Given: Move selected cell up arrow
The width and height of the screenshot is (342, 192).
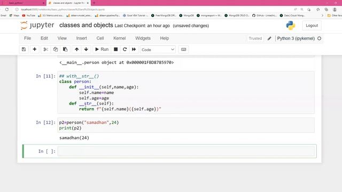Looking at the screenshot, I should click(76, 50).
